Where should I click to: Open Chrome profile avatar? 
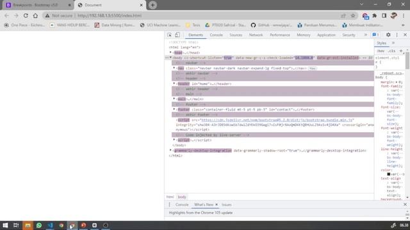pyautogui.click(x=394, y=15)
